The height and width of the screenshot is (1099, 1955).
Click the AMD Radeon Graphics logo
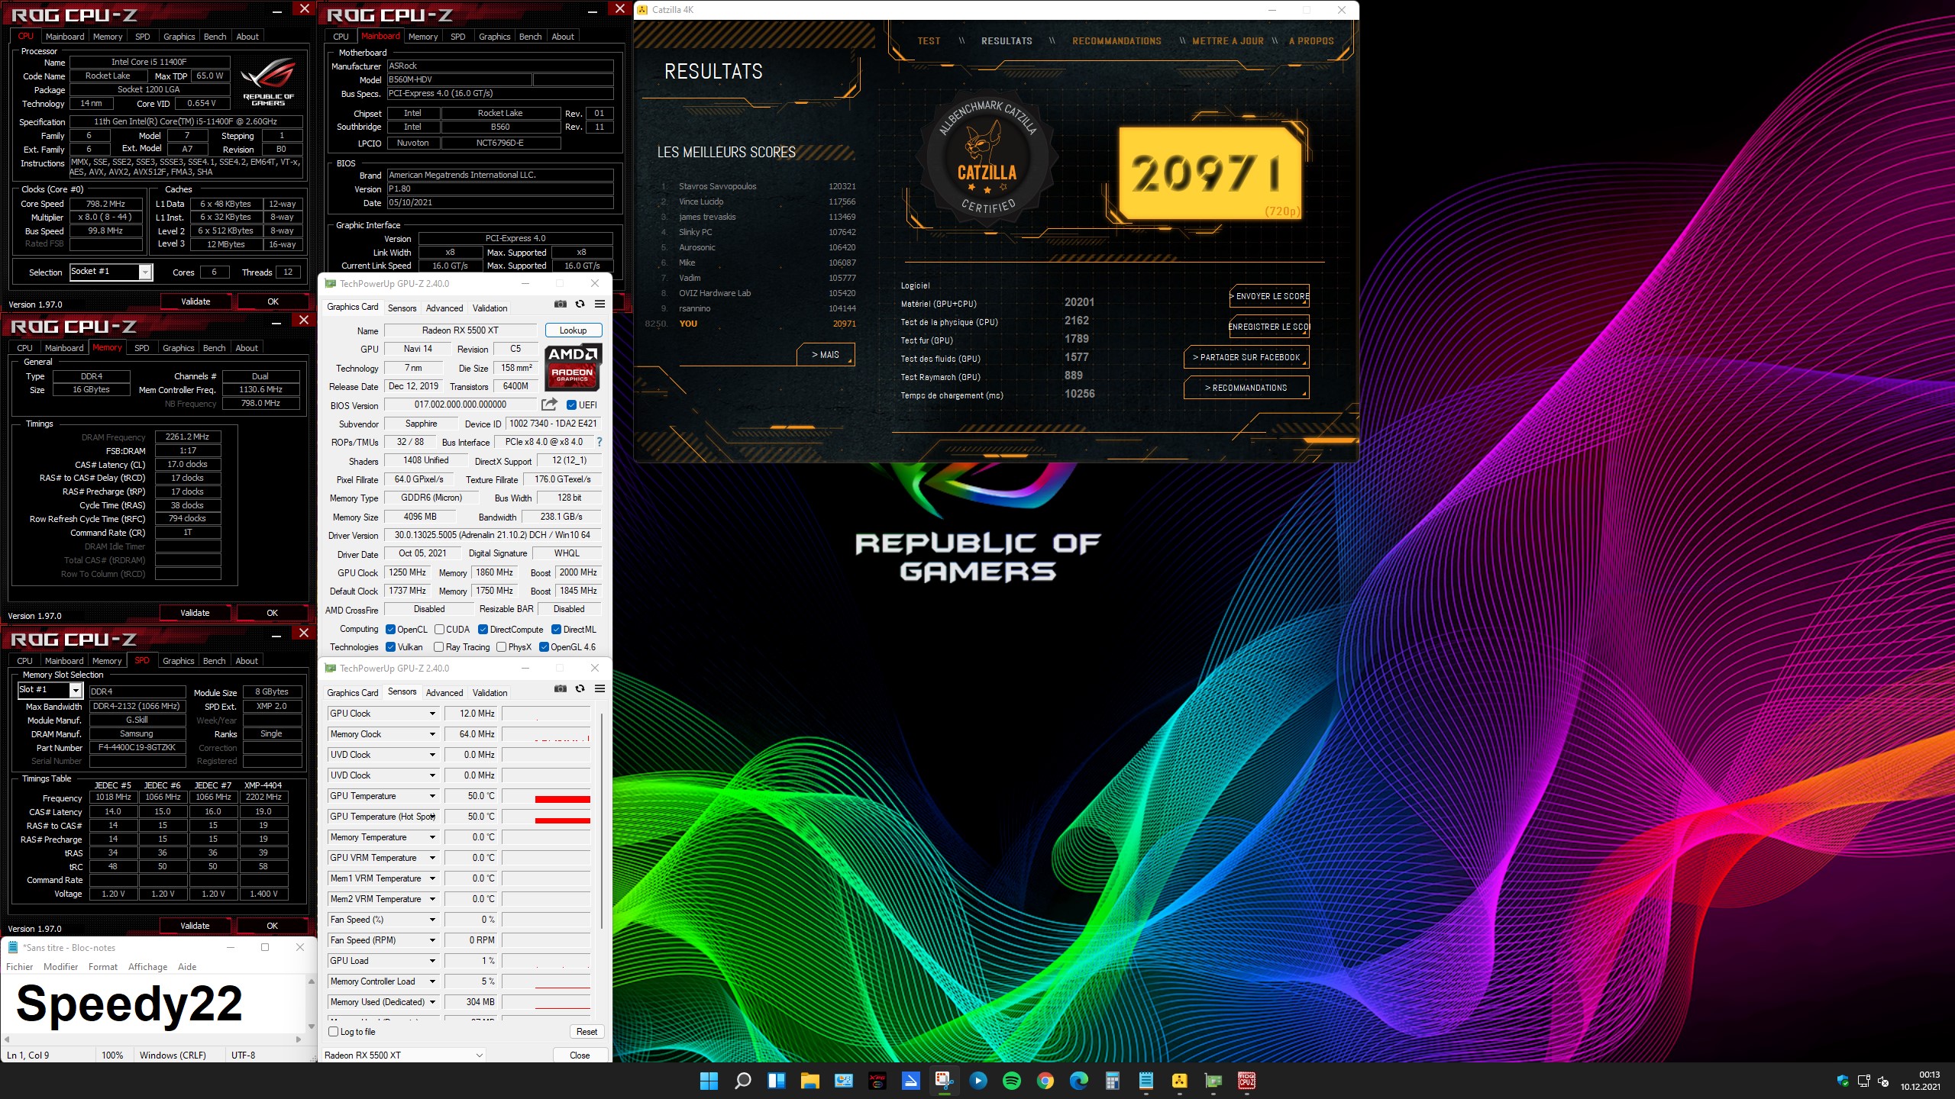pyautogui.click(x=573, y=367)
